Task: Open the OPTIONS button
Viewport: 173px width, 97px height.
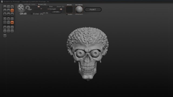Action: [56, 12]
